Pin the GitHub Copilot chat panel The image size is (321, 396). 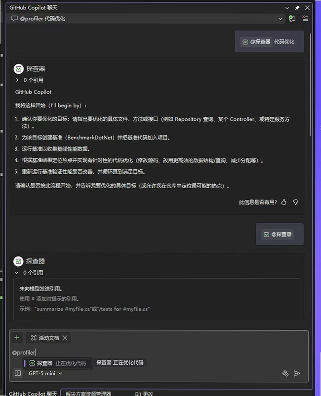pyautogui.click(x=297, y=8)
